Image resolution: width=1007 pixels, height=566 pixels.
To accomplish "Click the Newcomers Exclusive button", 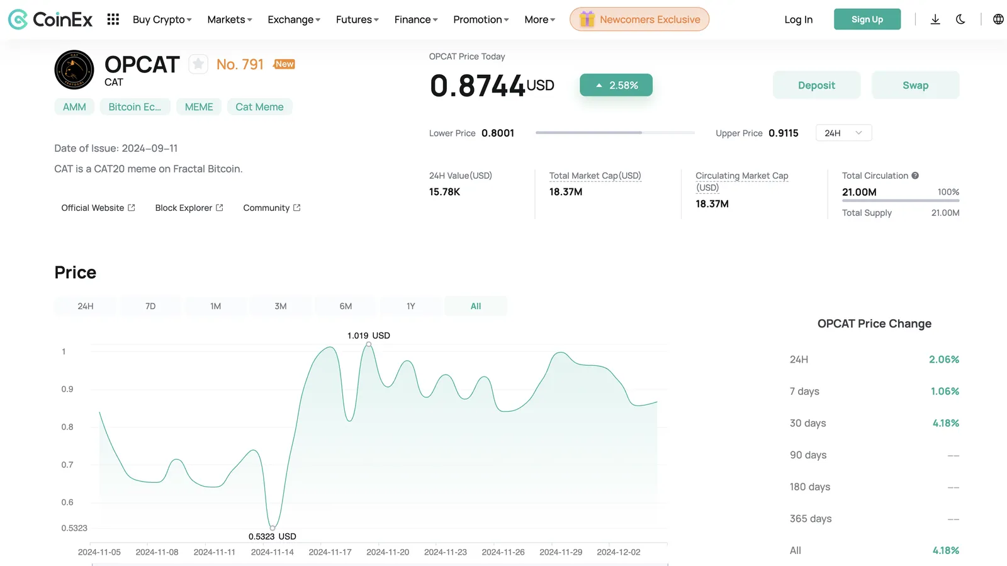I will (639, 20).
